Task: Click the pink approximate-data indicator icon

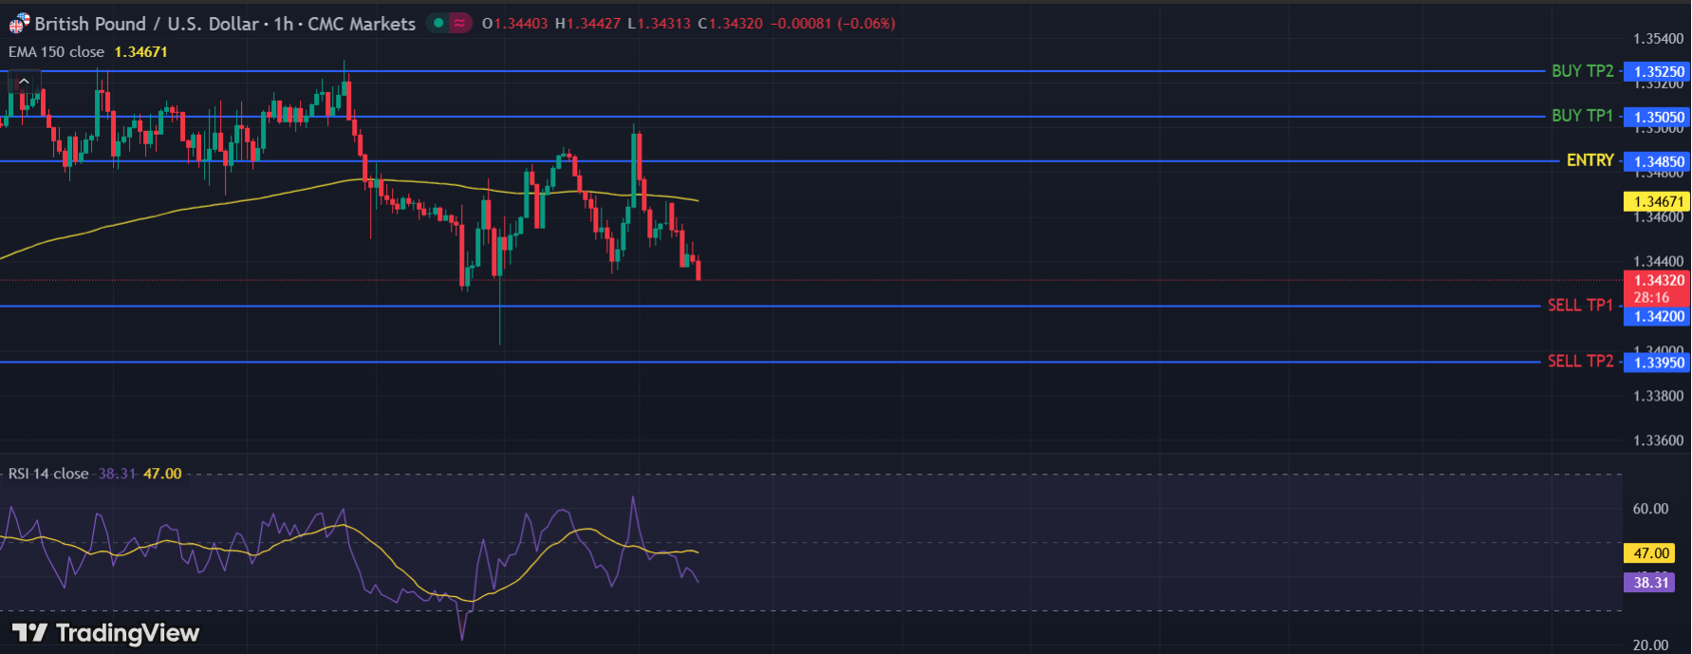Action: 459,23
